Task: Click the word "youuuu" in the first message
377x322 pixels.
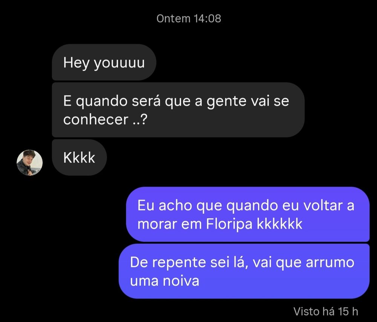Action: point(119,63)
